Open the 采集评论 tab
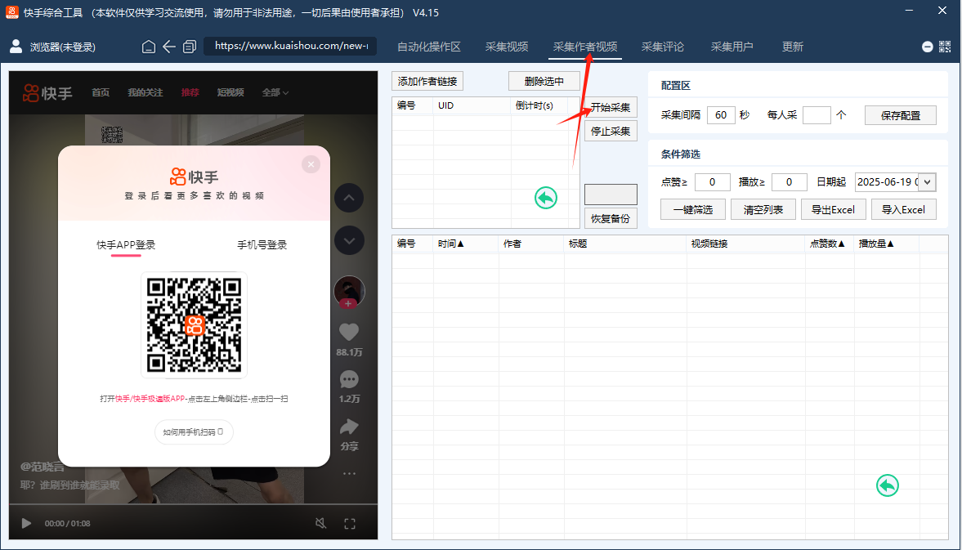This screenshot has width=962, height=550. coord(663,47)
